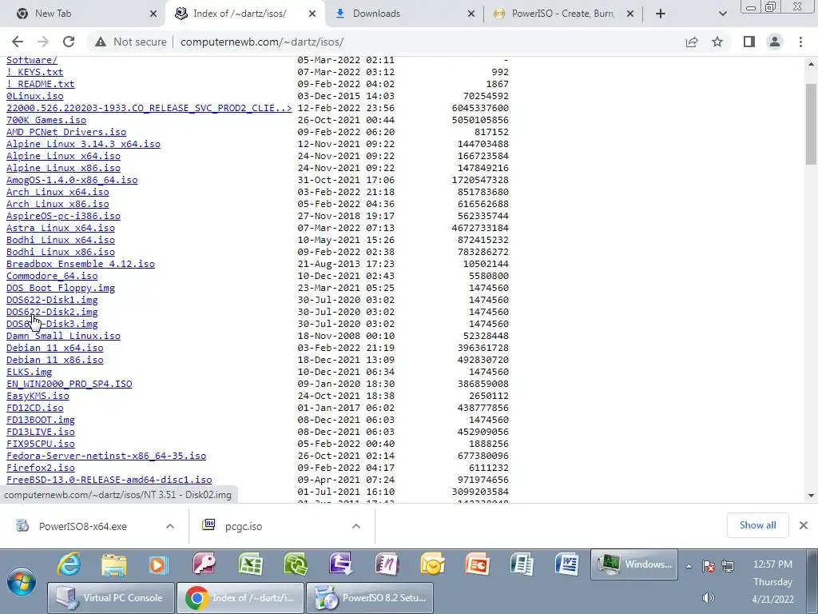
Task: Download Alpine Linux 3.14.3 x64.iso
Action: pos(83,144)
